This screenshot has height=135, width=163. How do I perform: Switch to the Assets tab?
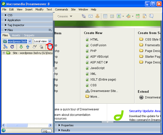click(16, 35)
